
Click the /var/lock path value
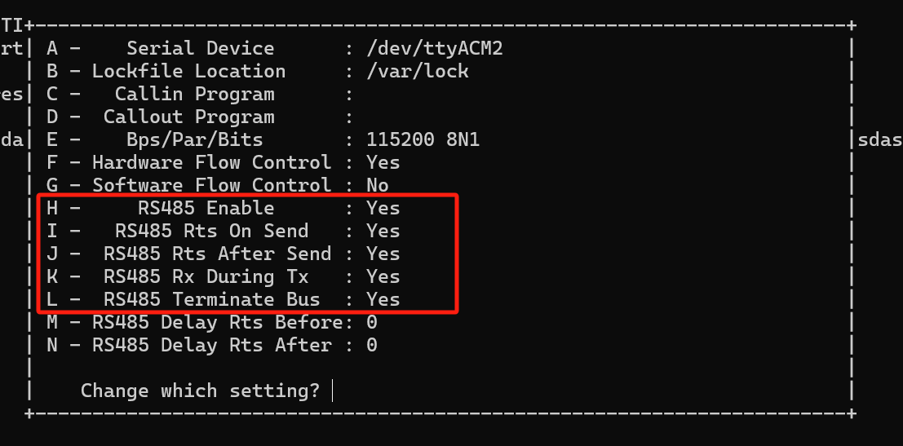pyautogui.click(x=417, y=71)
